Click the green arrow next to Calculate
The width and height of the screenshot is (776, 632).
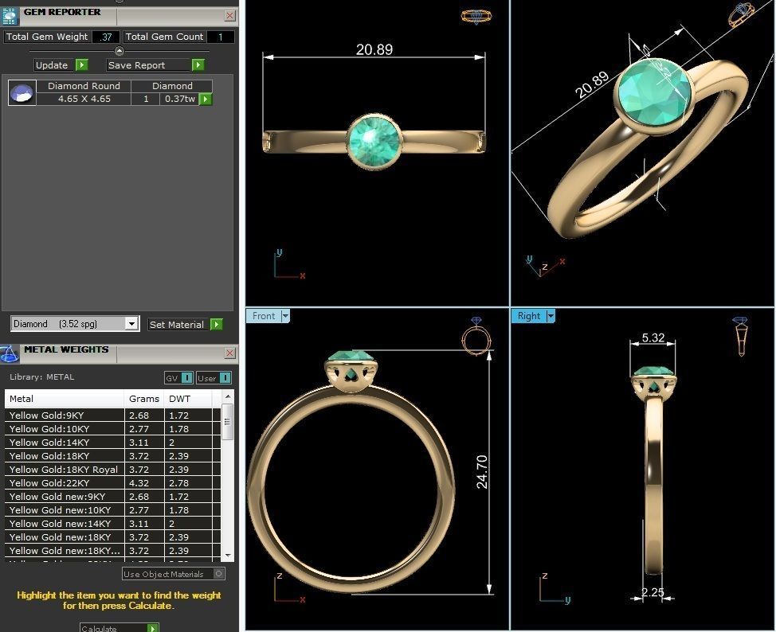(x=153, y=628)
